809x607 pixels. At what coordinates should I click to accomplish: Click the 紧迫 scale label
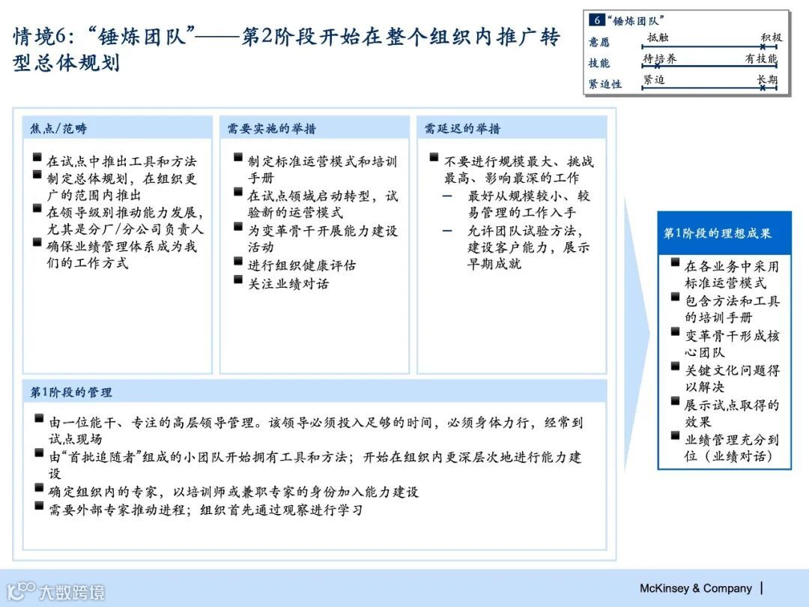pyautogui.click(x=654, y=79)
